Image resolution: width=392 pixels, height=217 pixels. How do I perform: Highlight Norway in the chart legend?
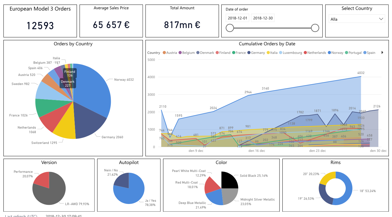click(x=330, y=53)
